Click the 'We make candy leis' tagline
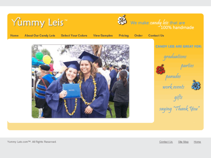The image size is (211, 158). pos(158,23)
